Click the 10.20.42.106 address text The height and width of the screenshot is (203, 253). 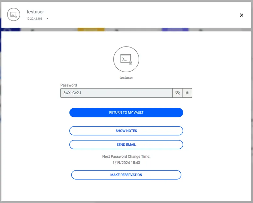(x=34, y=19)
